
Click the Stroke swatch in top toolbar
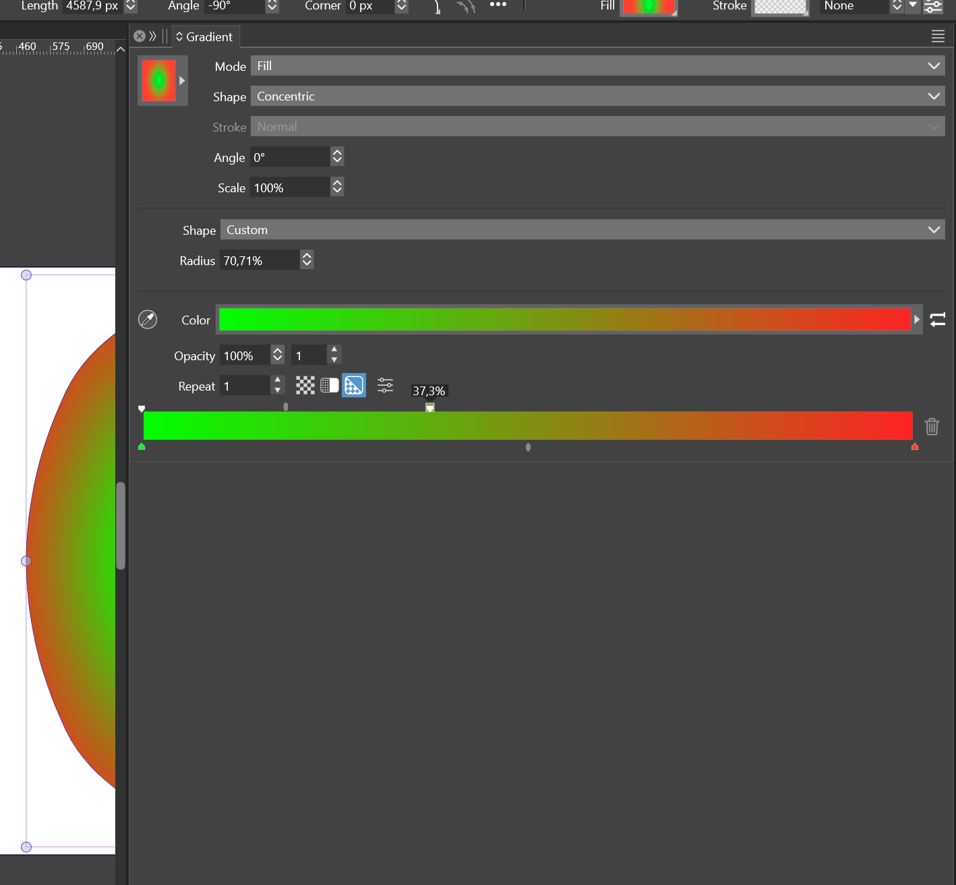point(780,7)
